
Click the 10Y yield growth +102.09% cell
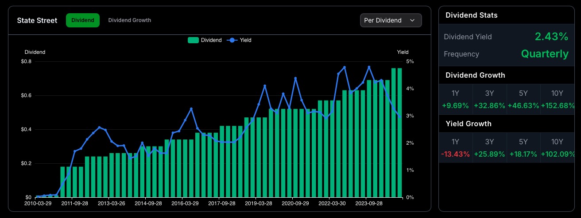point(557,148)
